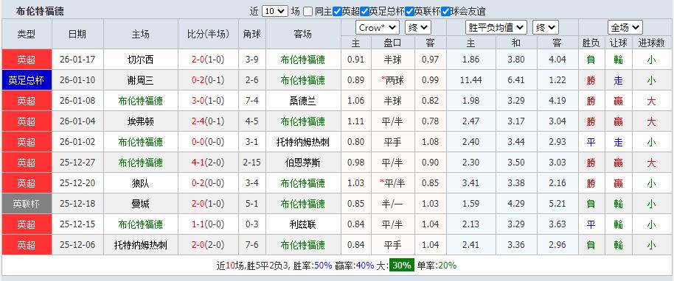The image size is (674, 281).
Task: Click score 2-0(1-0) for the 切尔西 match
Action: pos(208,60)
